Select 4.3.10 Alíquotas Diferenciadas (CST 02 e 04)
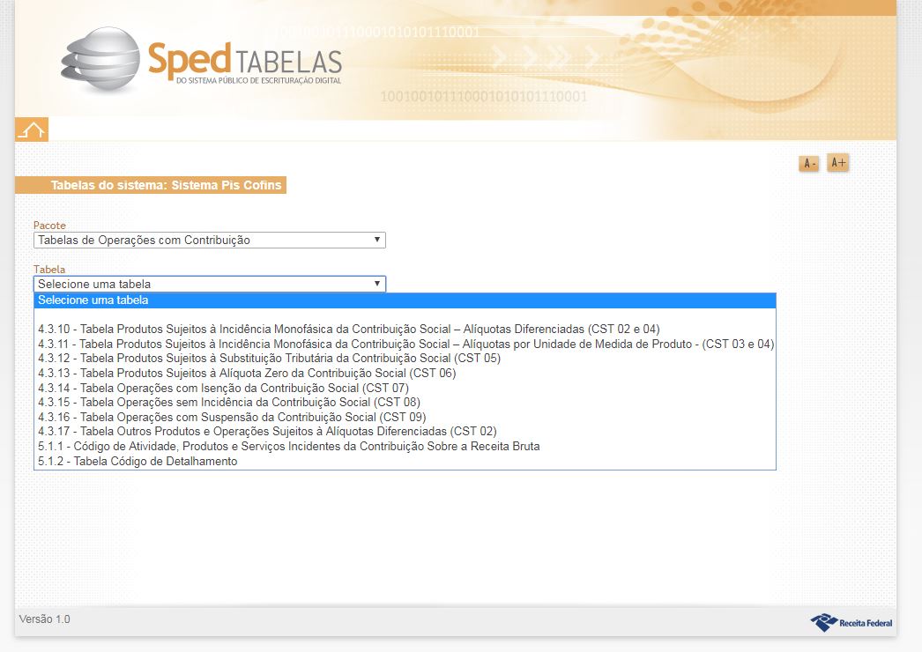The width and height of the screenshot is (922, 652). coord(405,330)
